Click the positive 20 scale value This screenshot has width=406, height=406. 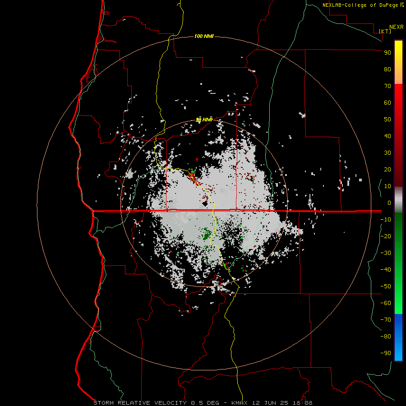(x=388, y=169)
